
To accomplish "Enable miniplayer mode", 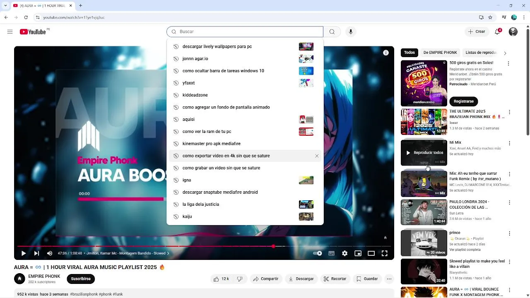I will tap(358, 253).
